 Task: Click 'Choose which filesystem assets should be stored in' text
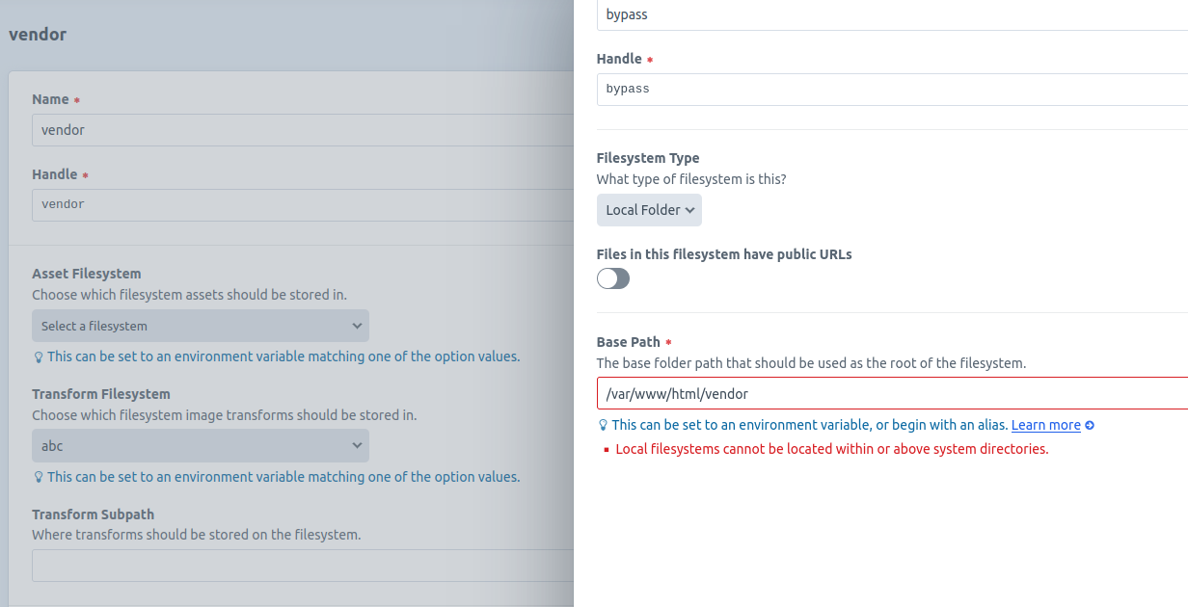[189, 295]
